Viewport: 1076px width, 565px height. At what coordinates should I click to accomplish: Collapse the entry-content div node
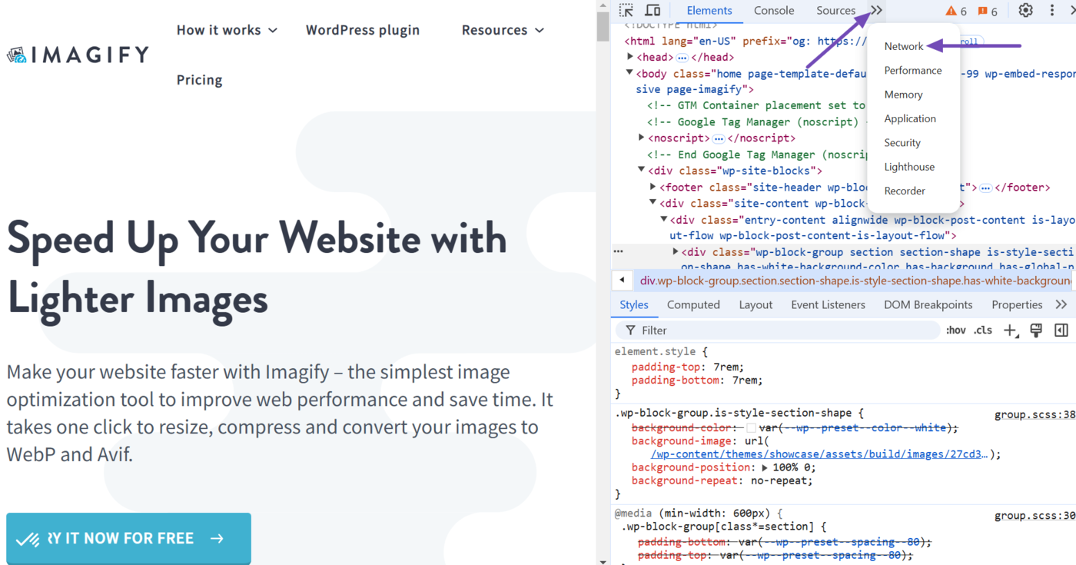click(x=665, y=219)
